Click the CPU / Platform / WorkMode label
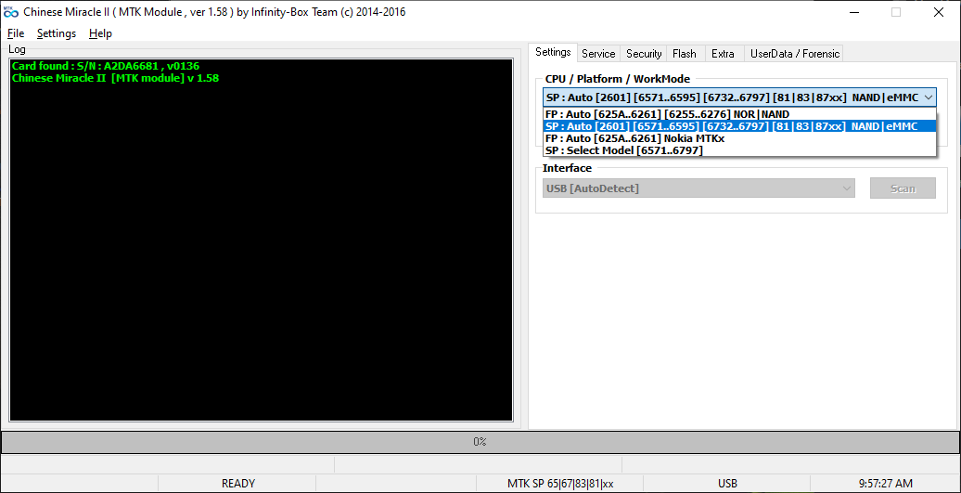This screenshot has width=961, height=493. [617, 79]
